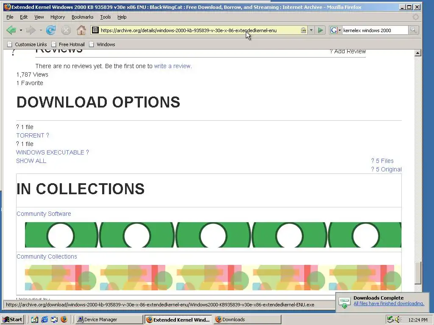Click the colorful Community Collections banner image
Screen dimensions: 434x325
click(213, 278)
